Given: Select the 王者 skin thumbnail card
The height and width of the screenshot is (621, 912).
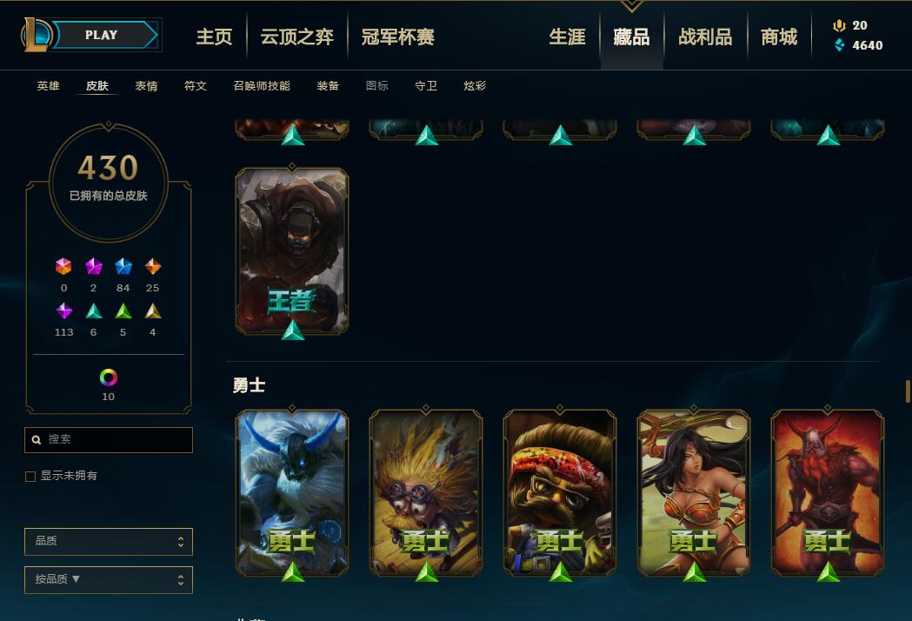Looking at the screenshot, I should [292, 251].
